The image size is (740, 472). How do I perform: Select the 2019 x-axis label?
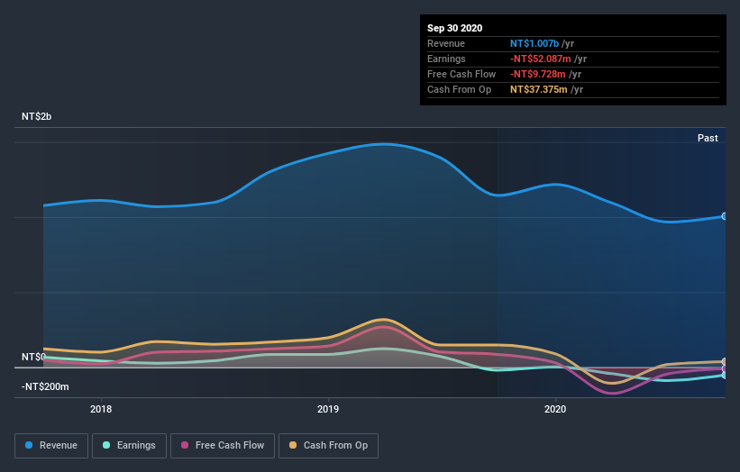tap(328, 409)
